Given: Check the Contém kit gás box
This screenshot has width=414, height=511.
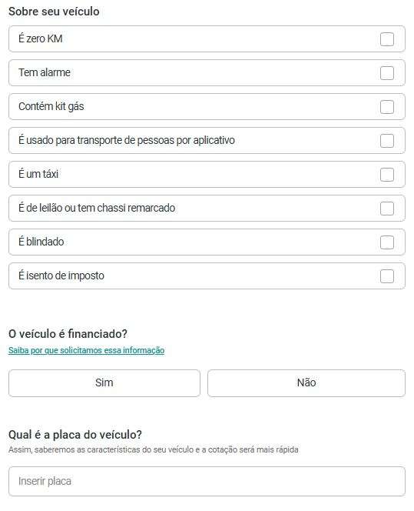Looking at the screenshot, I should tap(386, 107).
